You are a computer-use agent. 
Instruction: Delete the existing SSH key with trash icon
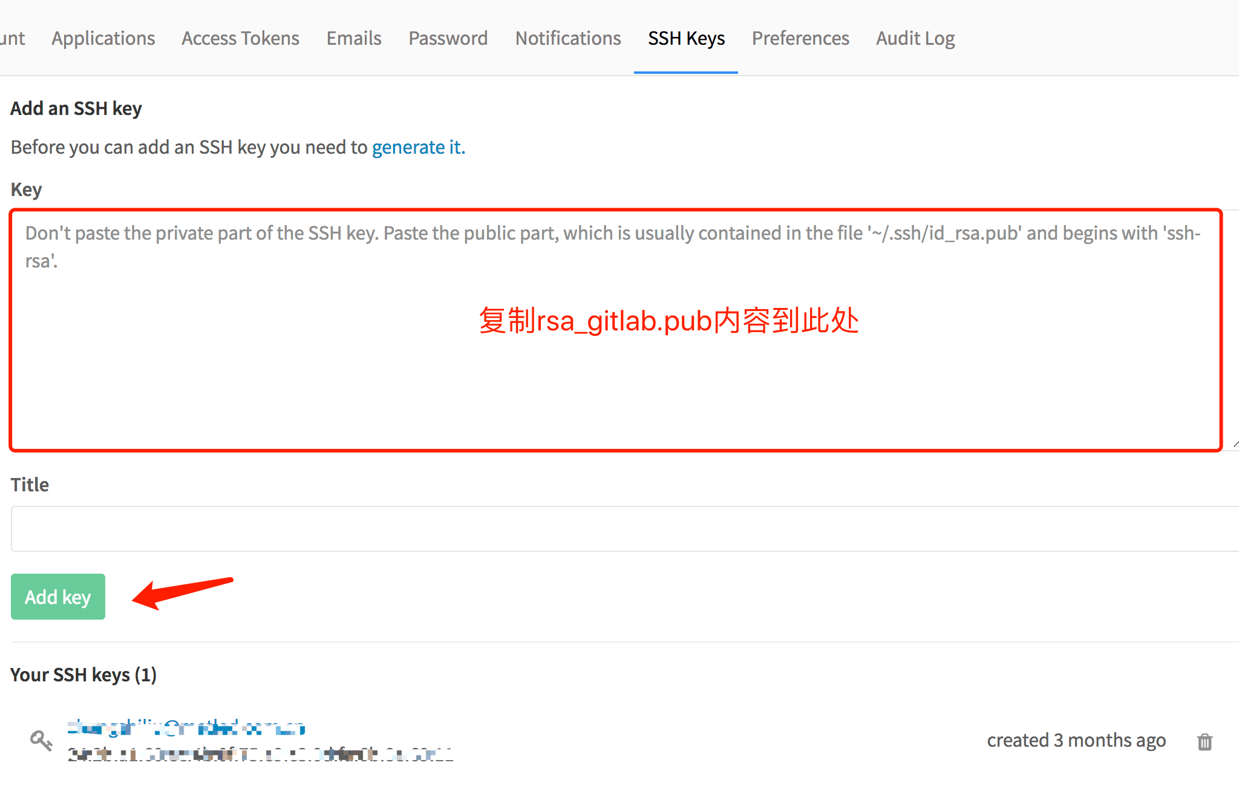coord(1205,741)
